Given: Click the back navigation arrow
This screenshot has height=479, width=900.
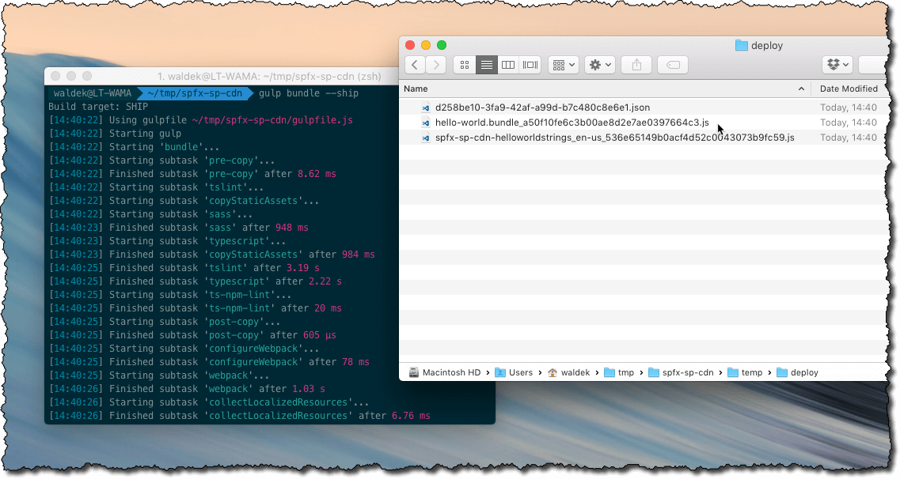Looking at the screenshot, I should pyautogui.click(x=415, y=65).
